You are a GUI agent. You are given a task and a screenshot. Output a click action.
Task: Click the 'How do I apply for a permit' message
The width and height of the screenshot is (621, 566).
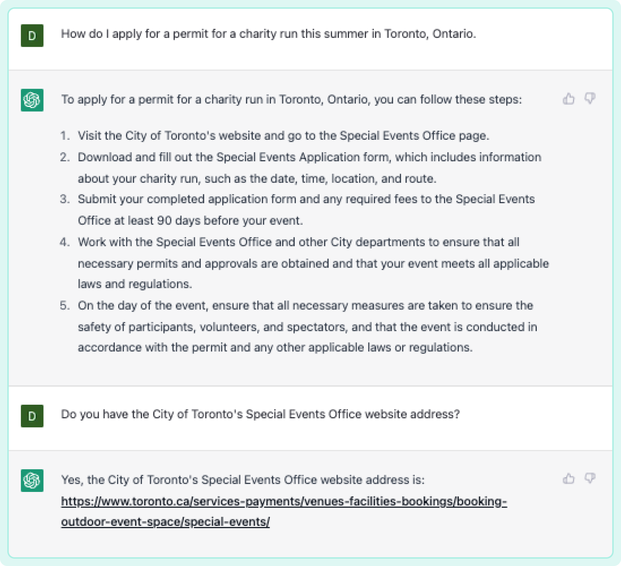coord(268,34)
